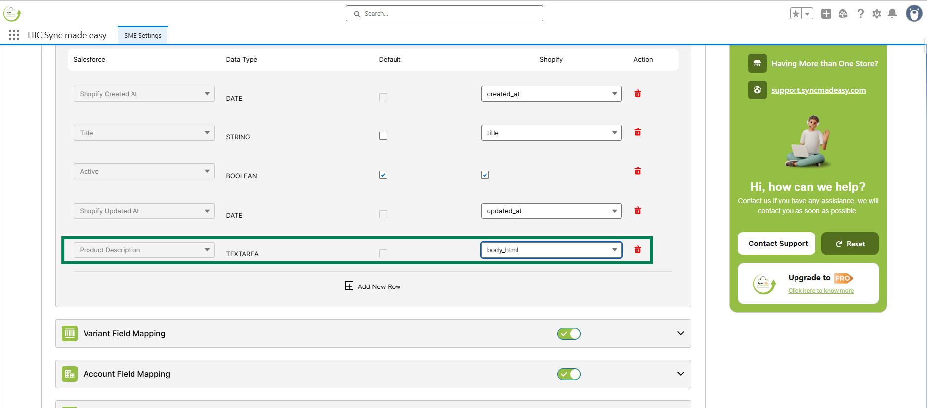Image resolution: width=927 pixels, height=408 pixels.
Task: Open the Product Description Salesforce dropdown
Action: pos(144,250)
